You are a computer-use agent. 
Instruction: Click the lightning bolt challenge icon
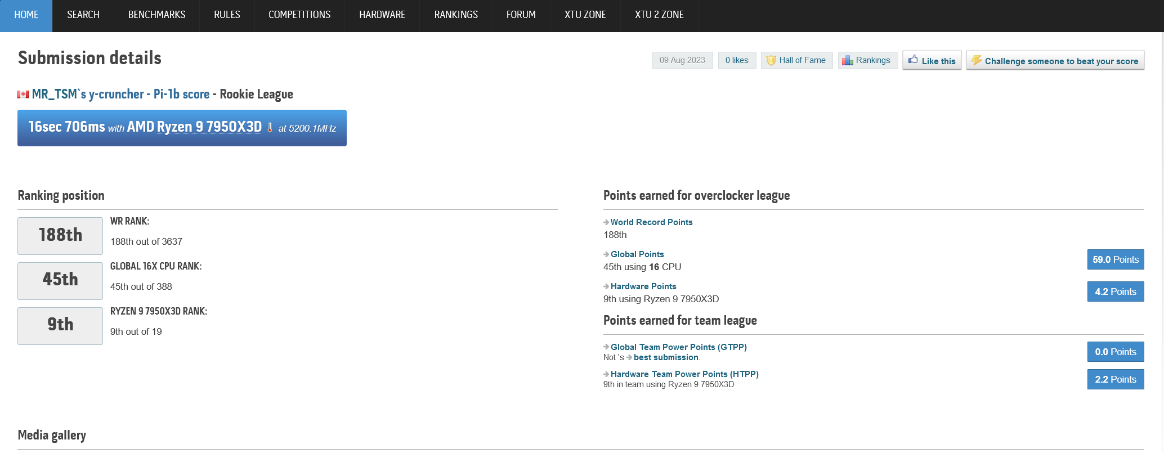click(x=977, y=60)
